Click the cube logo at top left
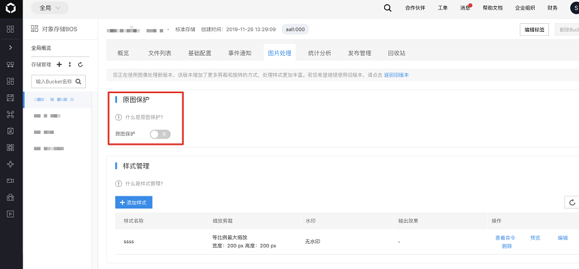579x269 pixels. coord(11,8)
